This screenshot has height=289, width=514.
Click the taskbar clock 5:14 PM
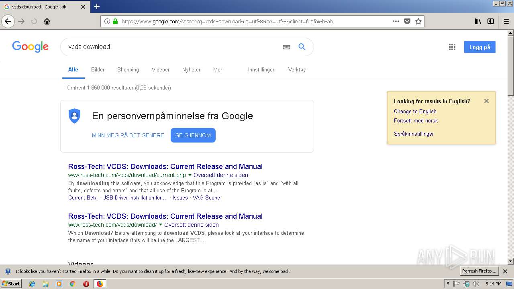coord(493,284)
